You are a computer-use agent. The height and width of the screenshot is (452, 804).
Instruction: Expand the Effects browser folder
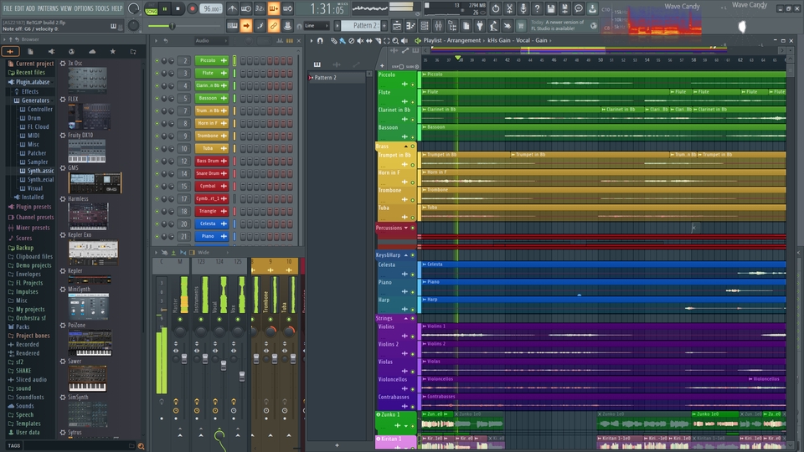coord(30,92)
